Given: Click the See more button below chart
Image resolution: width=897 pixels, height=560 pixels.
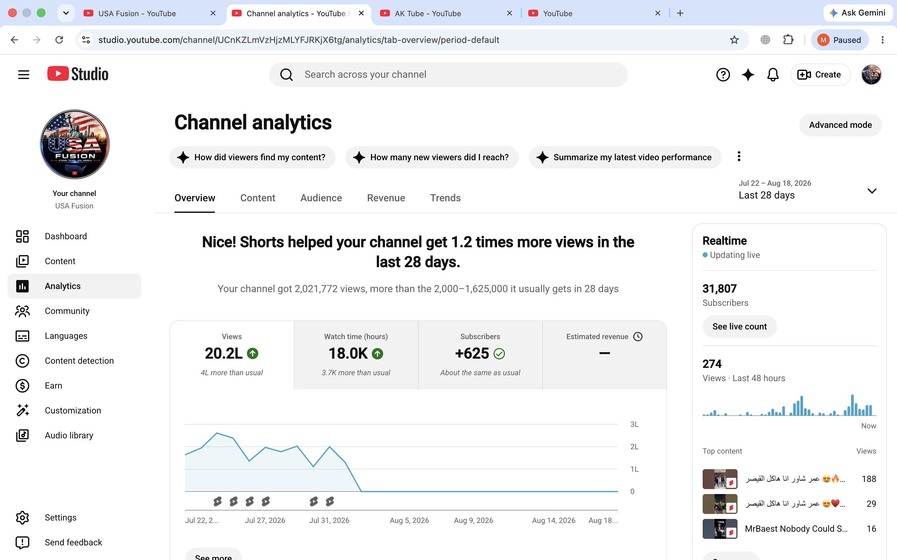Looking at the screenshot, I should (213, 555).
